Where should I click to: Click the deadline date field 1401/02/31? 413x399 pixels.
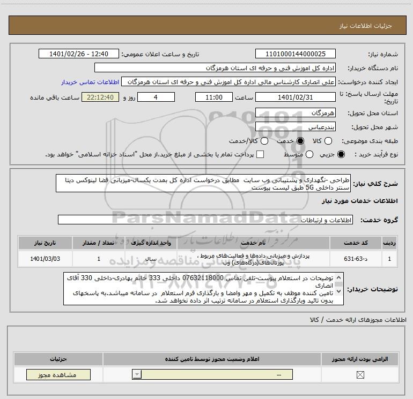point(295,97)
